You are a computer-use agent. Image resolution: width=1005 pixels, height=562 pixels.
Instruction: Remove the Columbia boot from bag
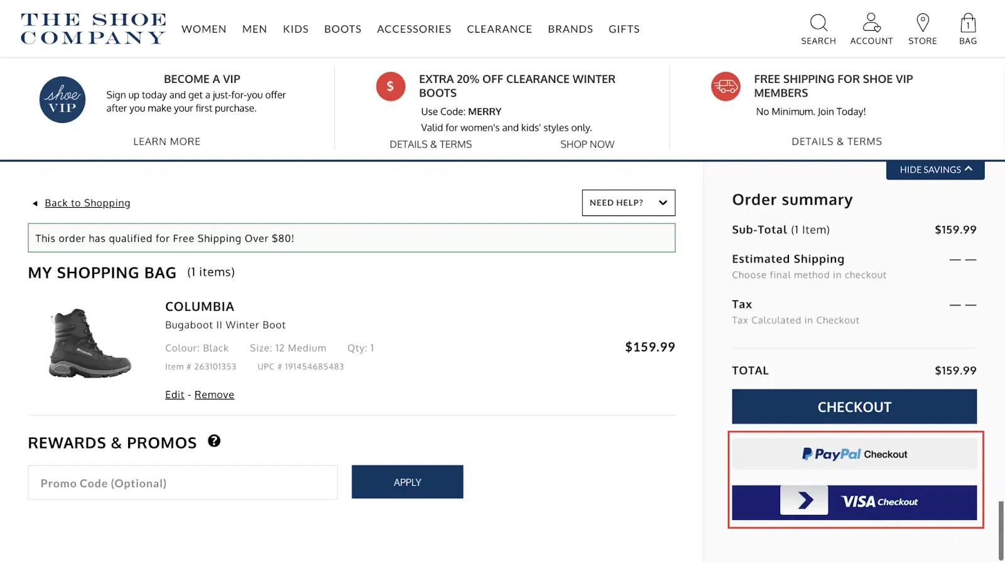pyautogui.click(x=214, y=394)
